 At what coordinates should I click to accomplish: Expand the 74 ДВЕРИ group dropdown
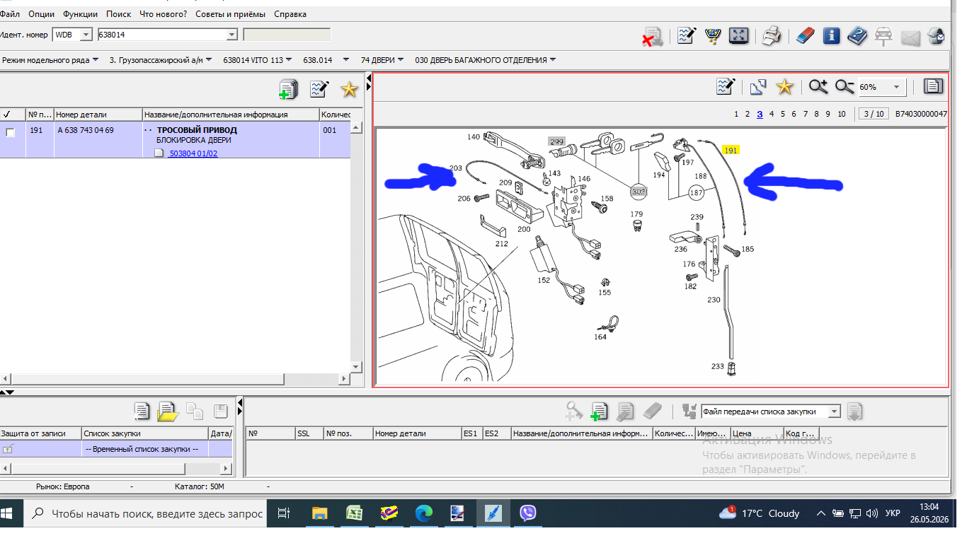[x=401, y=60]
